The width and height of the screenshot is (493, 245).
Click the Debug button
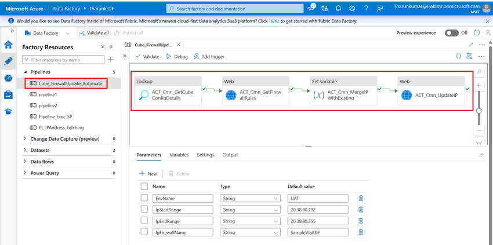click(177, 56)
